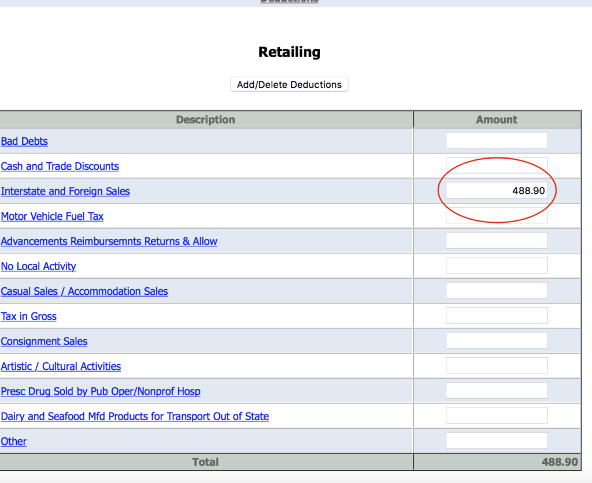The width and height of the screenshot is (592, 483).
Task: Focus the Tax in Gross amount field
Action: [496, 315]
